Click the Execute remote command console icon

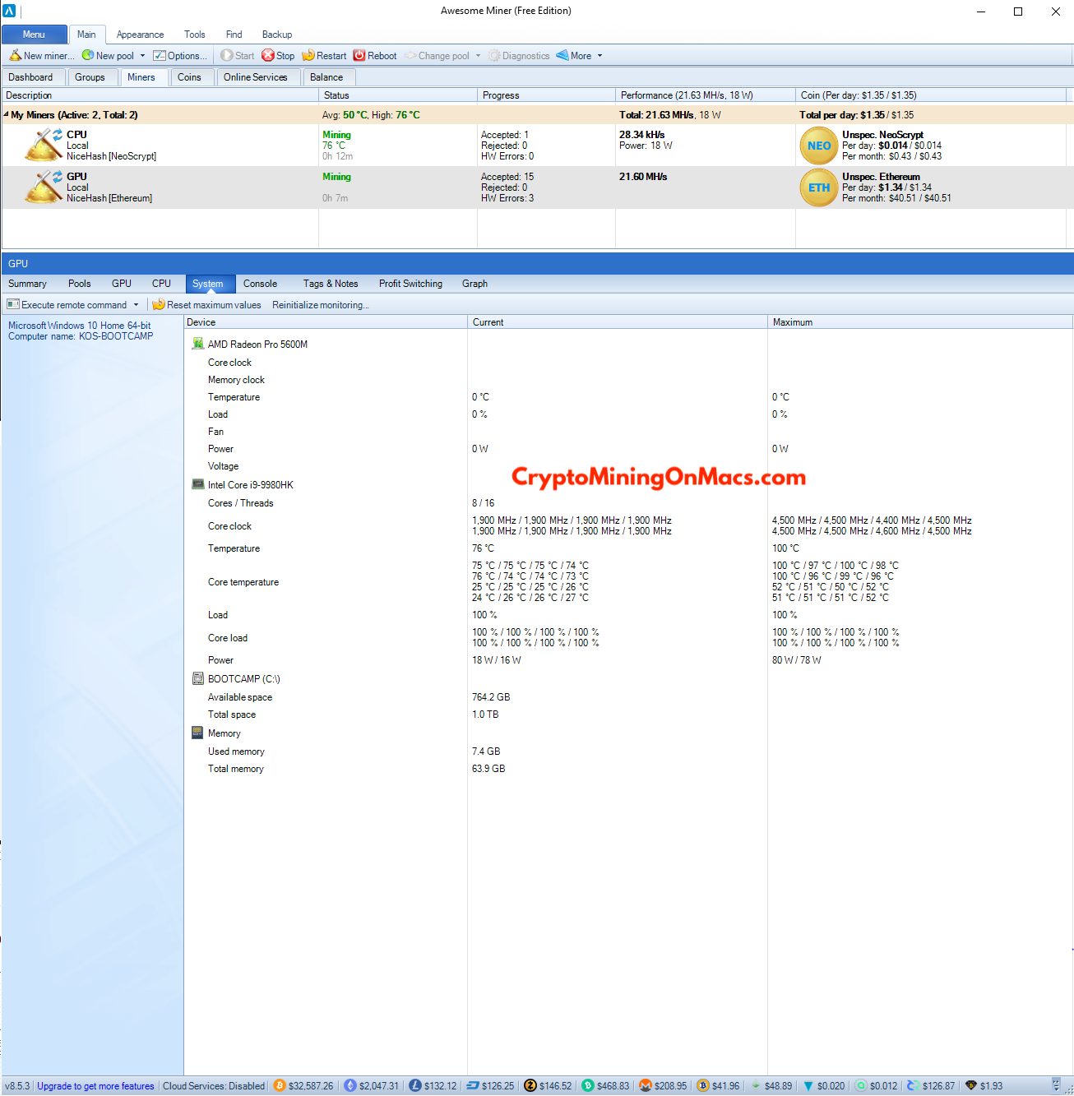pyautogui.click(x=13, y=304)
